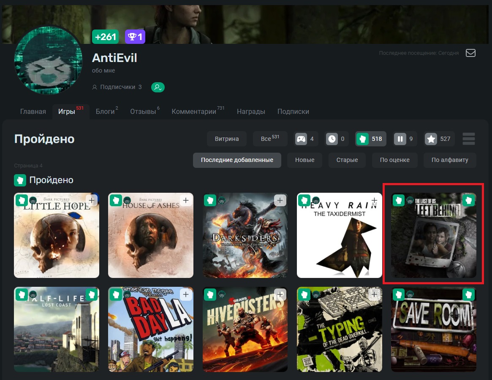Open the Save Room game card
Image resolution: width=492 pixels, height=380 pixels.
(434, 329)
